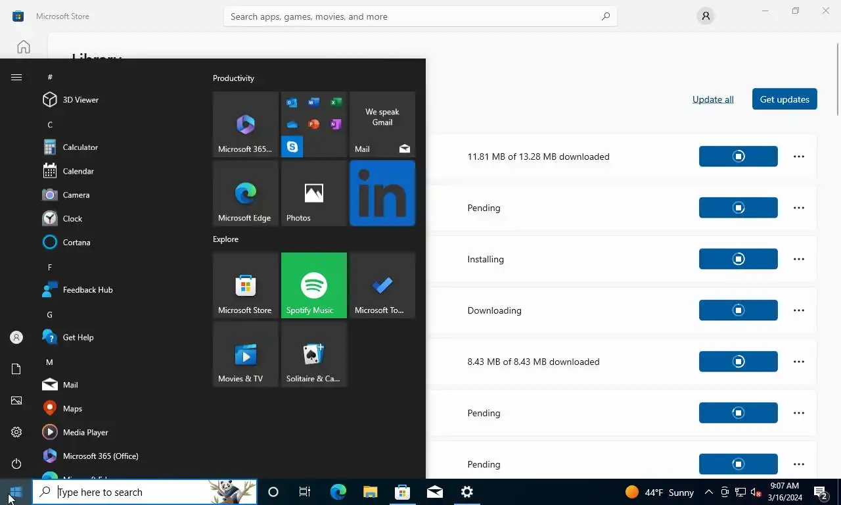Open Documents from Start sidebar
This screenshot has height=505, width=841.
16,369
